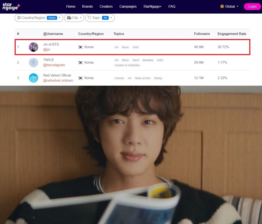The image size is (262, 224).
Task: Open TWICE profile avatar
Action: 34,62
